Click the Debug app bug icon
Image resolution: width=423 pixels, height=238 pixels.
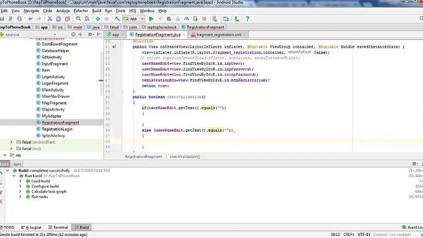[x=169, y=19]
